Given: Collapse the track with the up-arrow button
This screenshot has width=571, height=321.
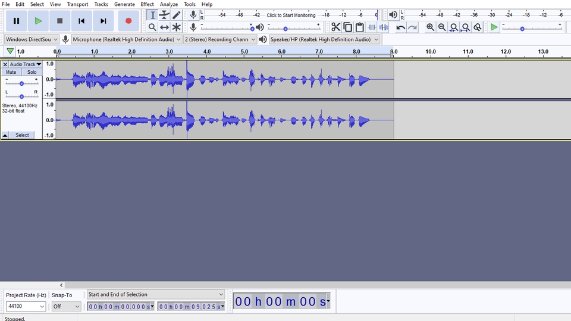Looking at the screenshot, I should pyautogui.click(x=5, y=135).
